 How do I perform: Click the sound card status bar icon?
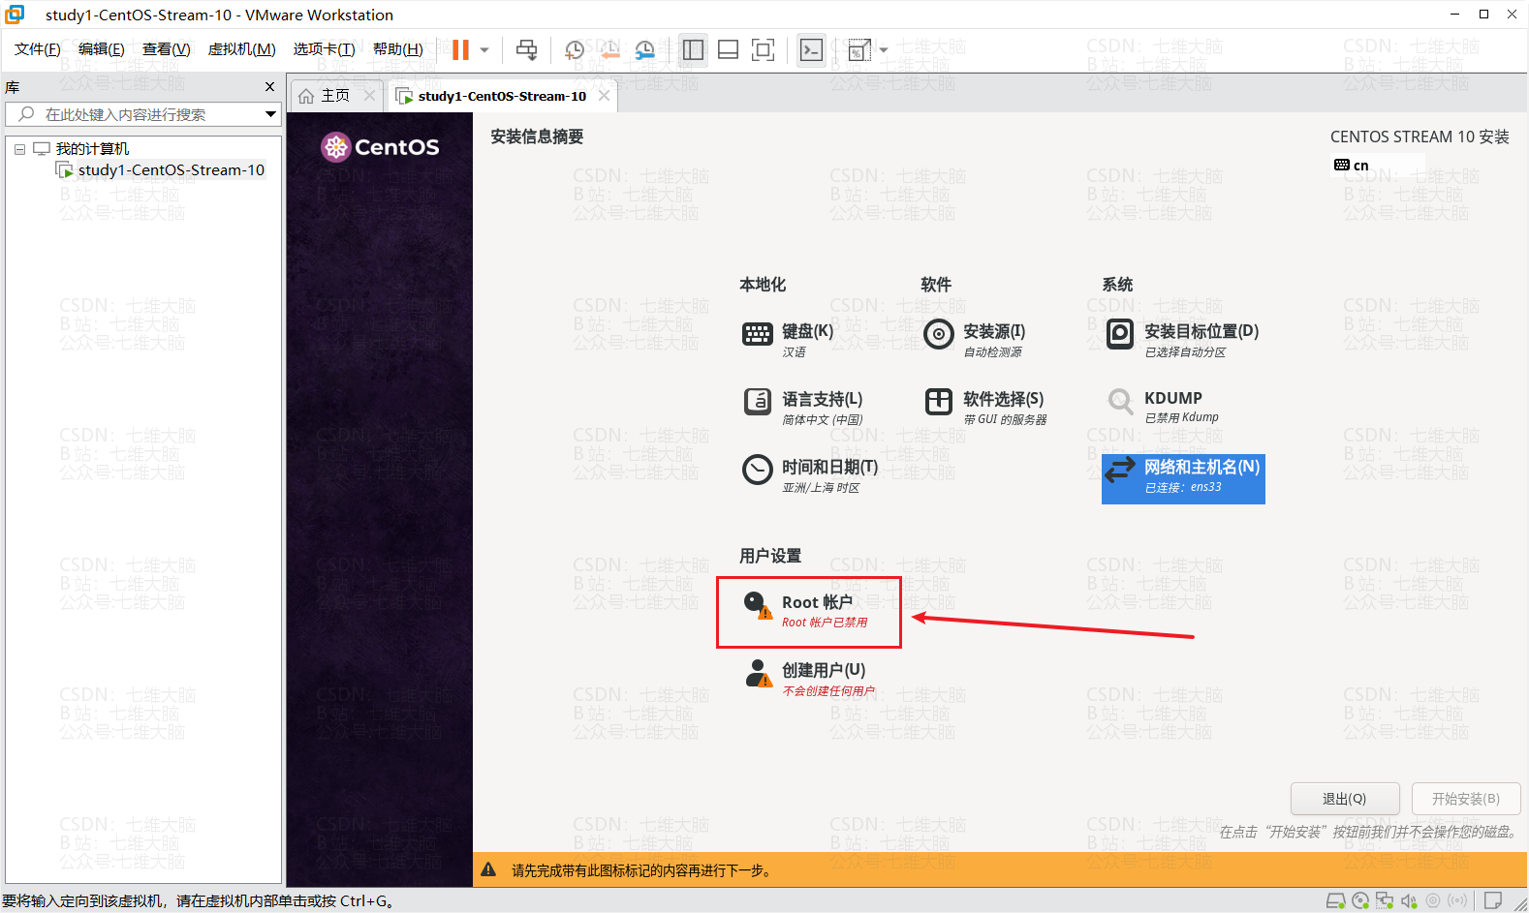click(x=1409, y=900)
